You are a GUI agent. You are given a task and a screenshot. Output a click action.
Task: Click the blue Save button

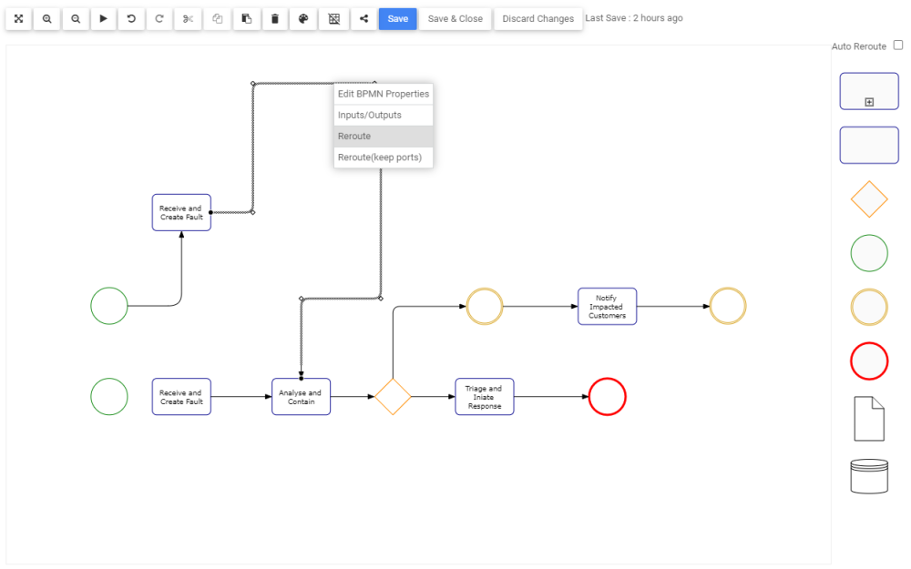point(398,18)
